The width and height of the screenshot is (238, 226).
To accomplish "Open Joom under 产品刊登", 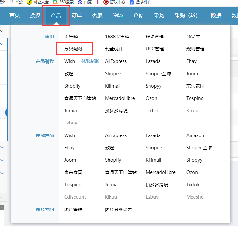I will [192, 74].
